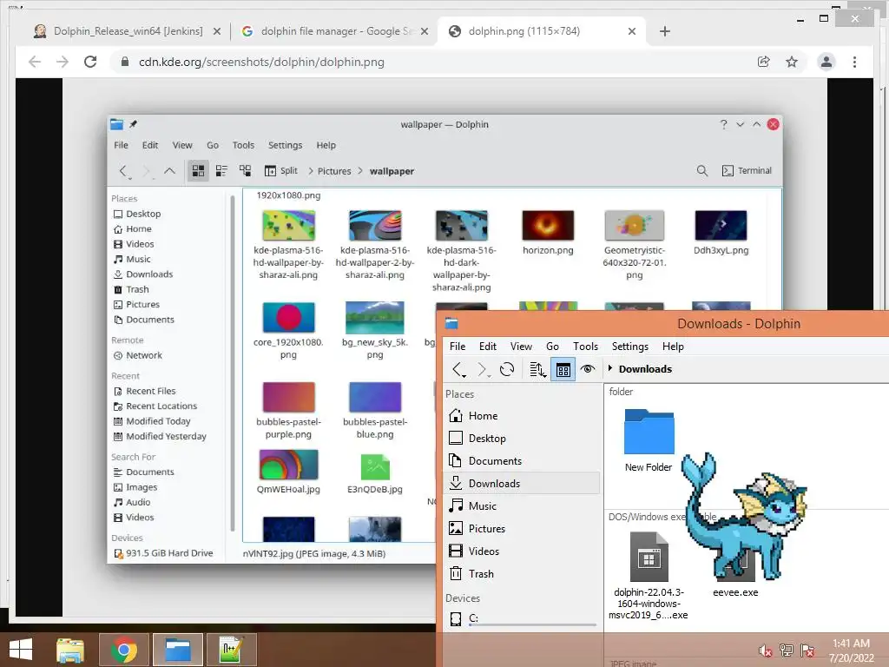Click Compact view button in wallpaper Dolphin
889x667 pixels.
coord(221,171)
